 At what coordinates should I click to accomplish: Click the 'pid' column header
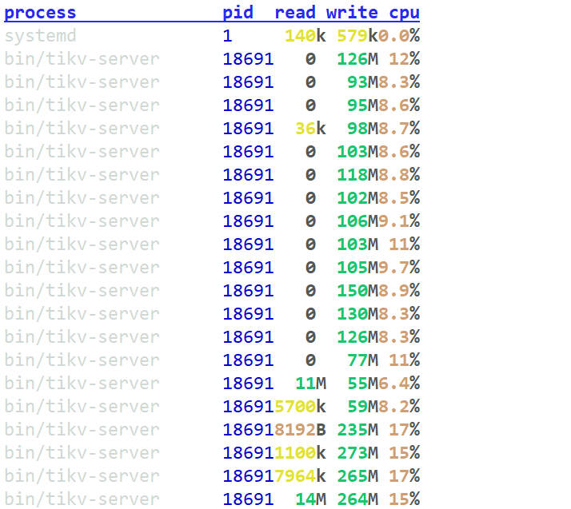pyautogui.click(x=238, y=13)
